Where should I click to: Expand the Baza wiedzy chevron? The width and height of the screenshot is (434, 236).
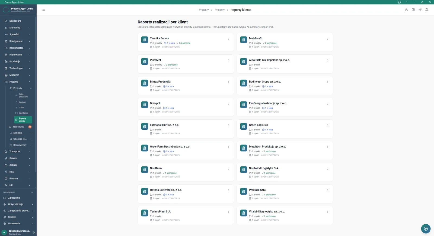click(31, 145)
